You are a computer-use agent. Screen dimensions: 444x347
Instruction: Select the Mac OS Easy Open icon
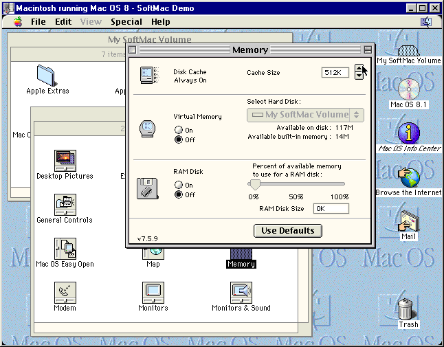(x=65, y=249)
